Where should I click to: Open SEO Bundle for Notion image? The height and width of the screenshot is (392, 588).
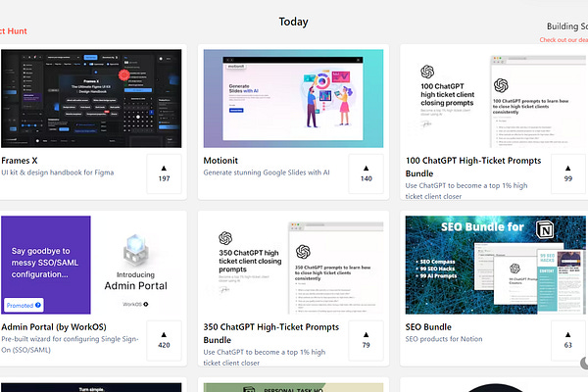pyautogui.click(x=495, y=265)
